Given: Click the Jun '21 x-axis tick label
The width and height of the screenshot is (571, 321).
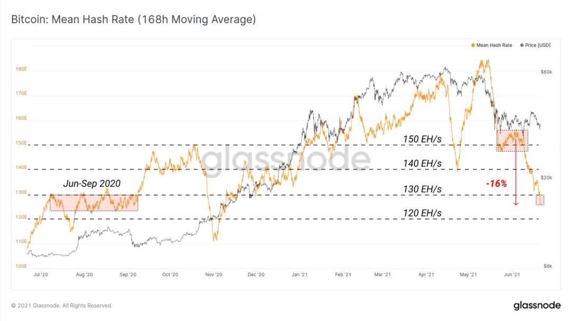Looking at the screenshot, I should (x=512, y=275).
